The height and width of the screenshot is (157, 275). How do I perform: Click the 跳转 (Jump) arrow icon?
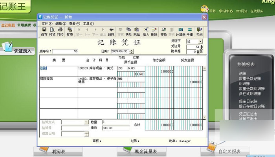[111, 31]
